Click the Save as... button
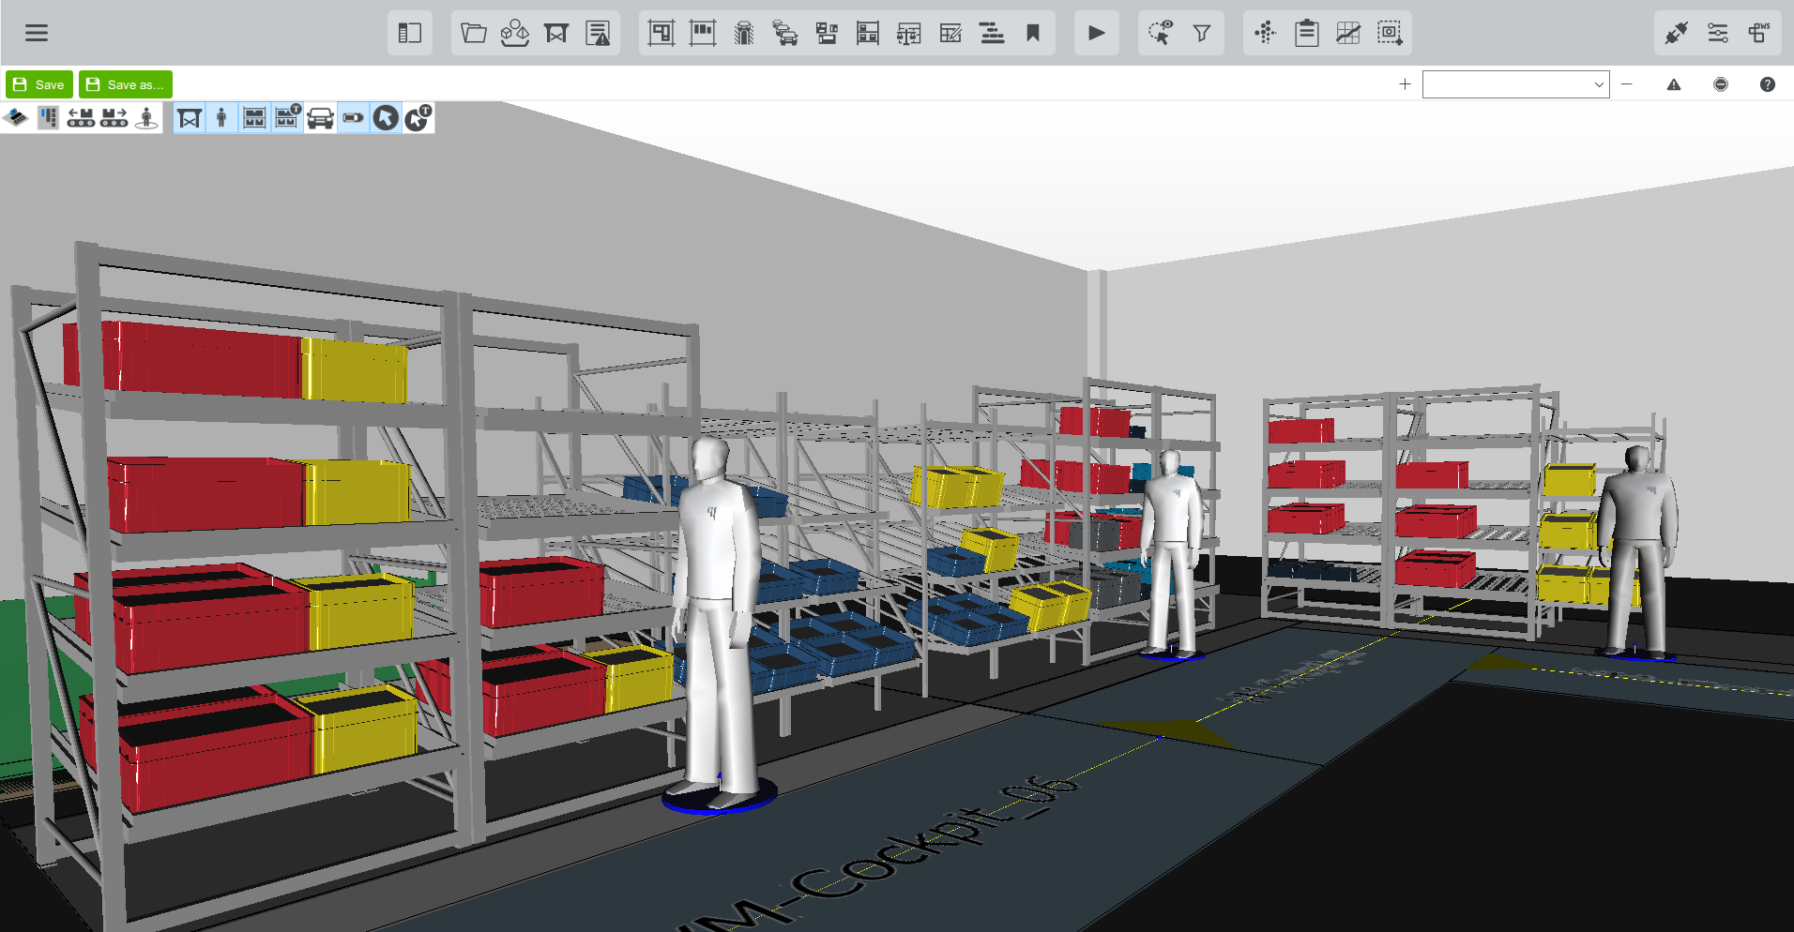1794x932 pixels. point(126,84)
